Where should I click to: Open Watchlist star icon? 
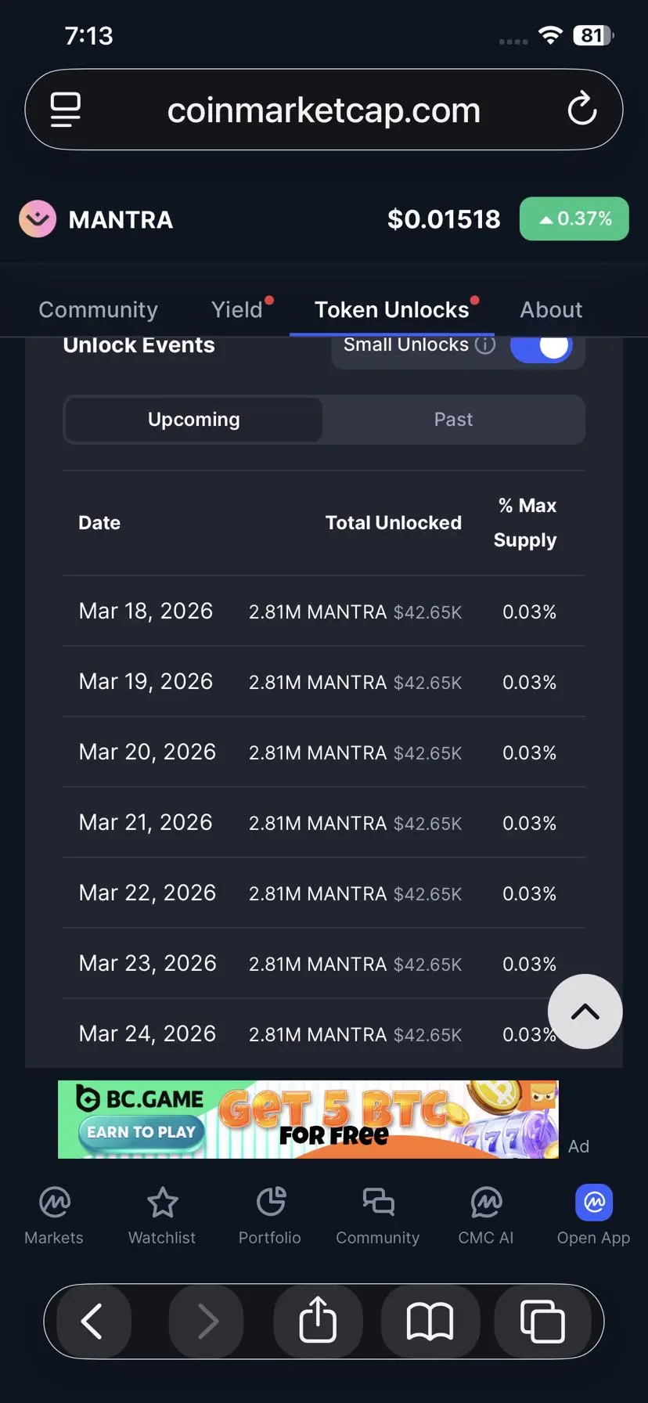162,1203
